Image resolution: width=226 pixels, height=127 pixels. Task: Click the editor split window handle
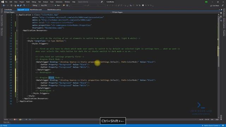pyautogui.click(x=219, y=14)
